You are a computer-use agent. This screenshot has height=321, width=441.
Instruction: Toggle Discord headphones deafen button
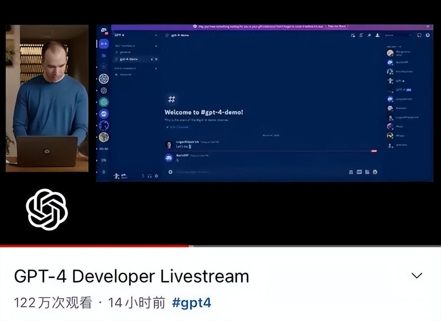(150, 176)
